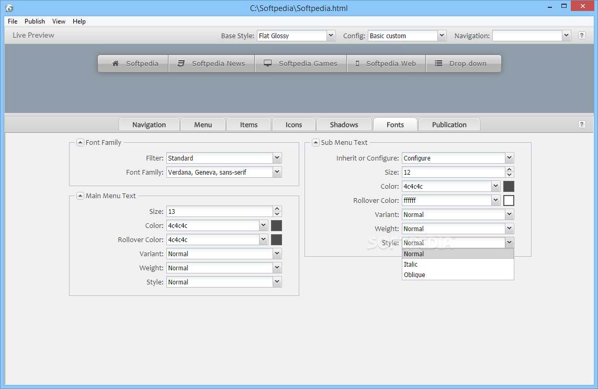The height and width of the screenshot is (389, 598).
Task: Click the mobile icon beside Softpedia Web
Action: (357, 63)
